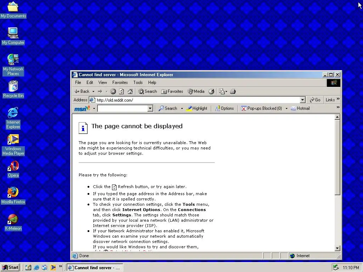Expand the MSN Search button dropdown

pos(182,108)
